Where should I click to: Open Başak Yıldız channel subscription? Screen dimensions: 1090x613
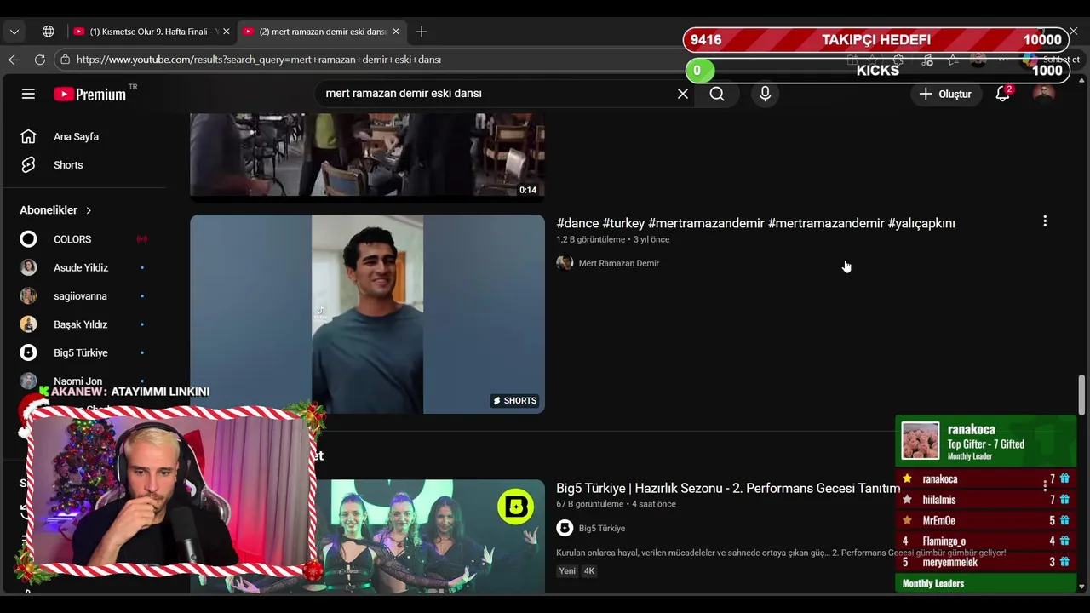(84, 324)
